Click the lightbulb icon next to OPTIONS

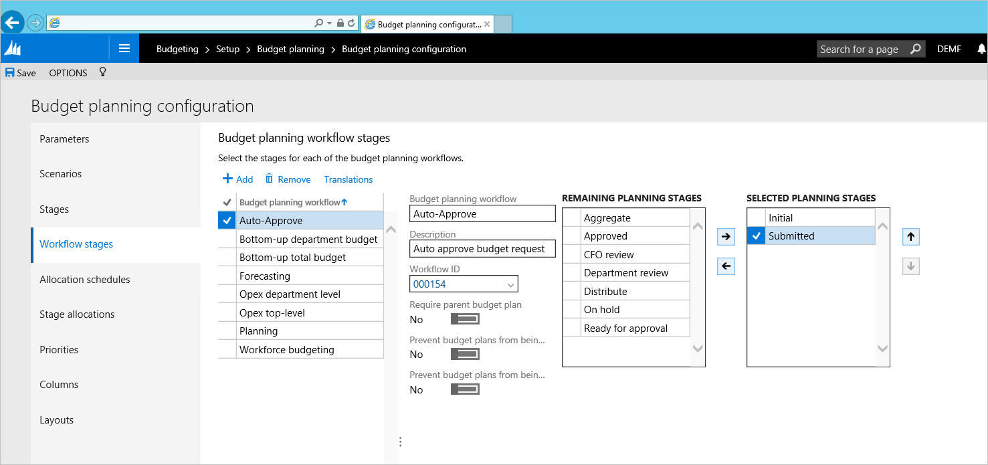102,72
